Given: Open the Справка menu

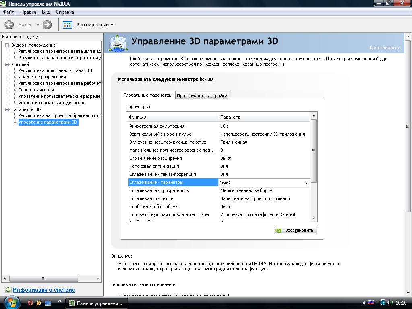Looking at the screenshot, I should (x=65, y=12).
